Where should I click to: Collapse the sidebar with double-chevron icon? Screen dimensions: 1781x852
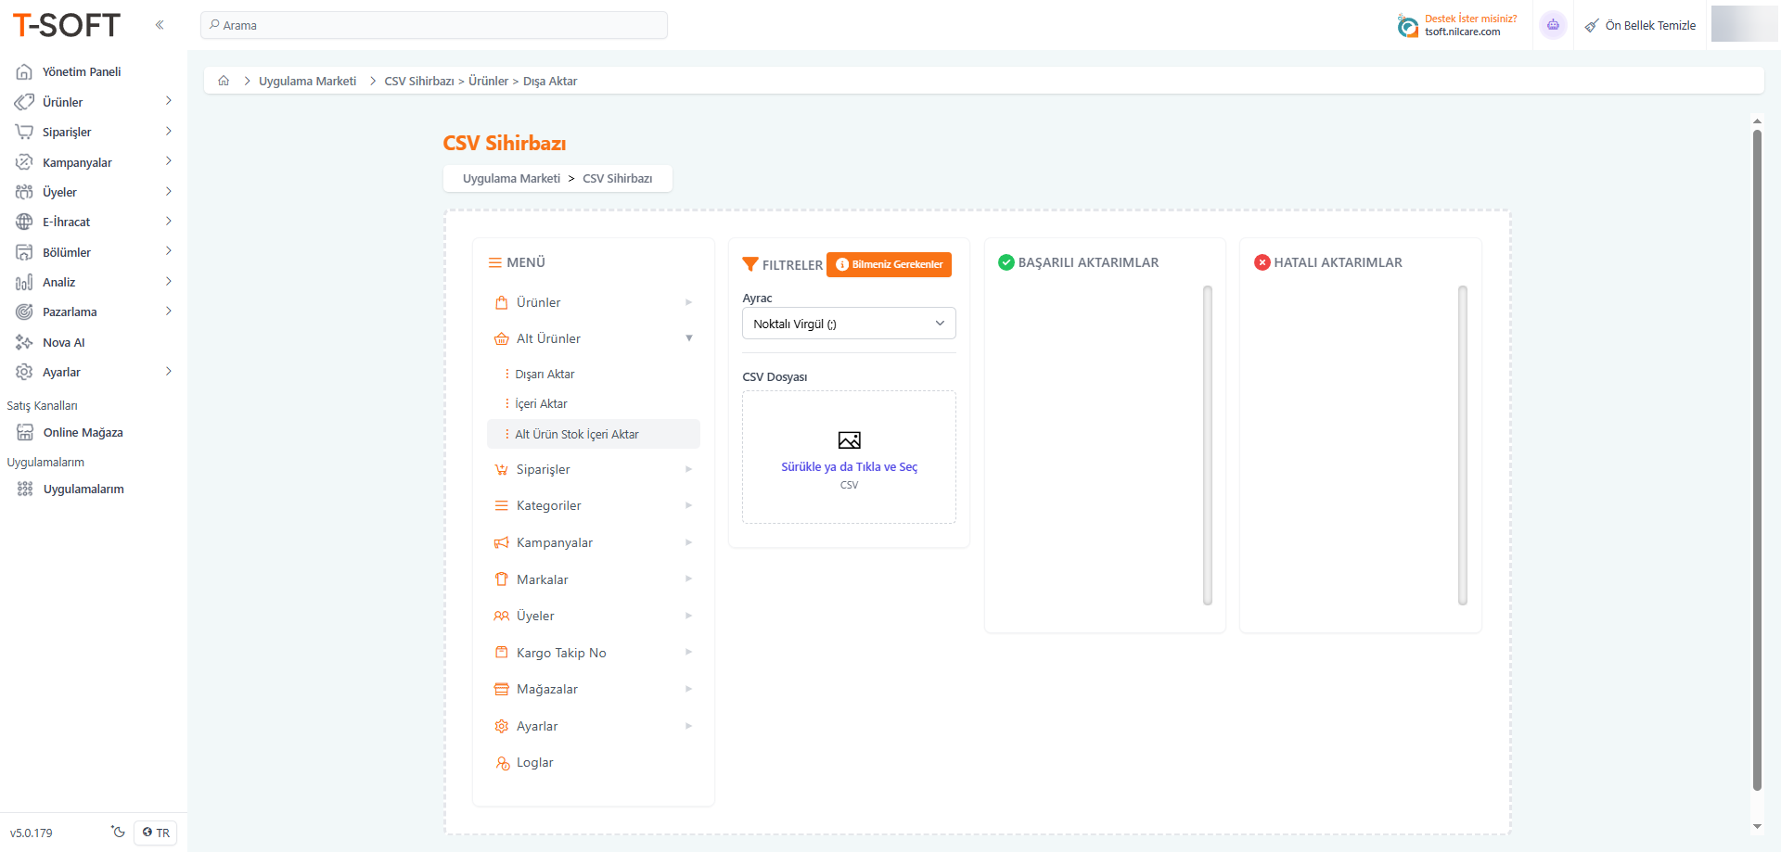(160, 25)
